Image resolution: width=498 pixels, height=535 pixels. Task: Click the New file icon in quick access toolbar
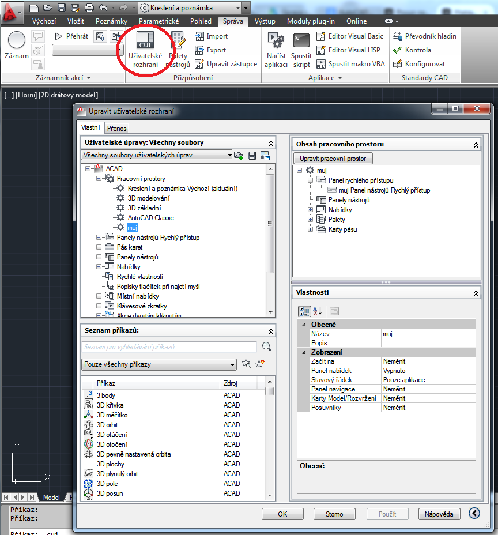34,7
